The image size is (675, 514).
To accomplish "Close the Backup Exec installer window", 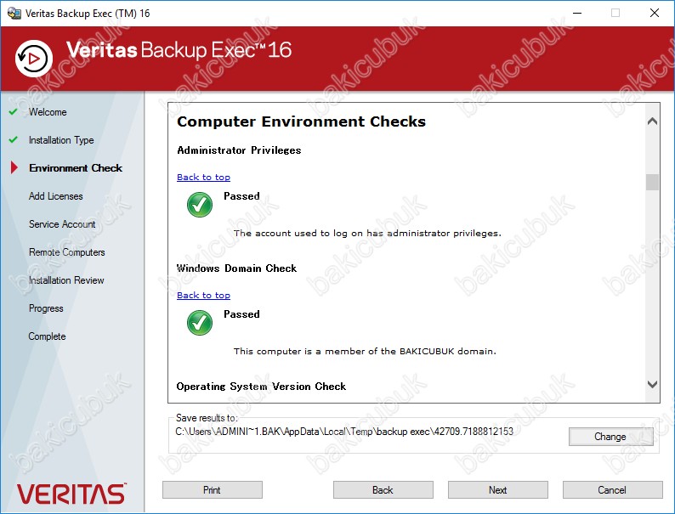I will click(x=655, y=13).
